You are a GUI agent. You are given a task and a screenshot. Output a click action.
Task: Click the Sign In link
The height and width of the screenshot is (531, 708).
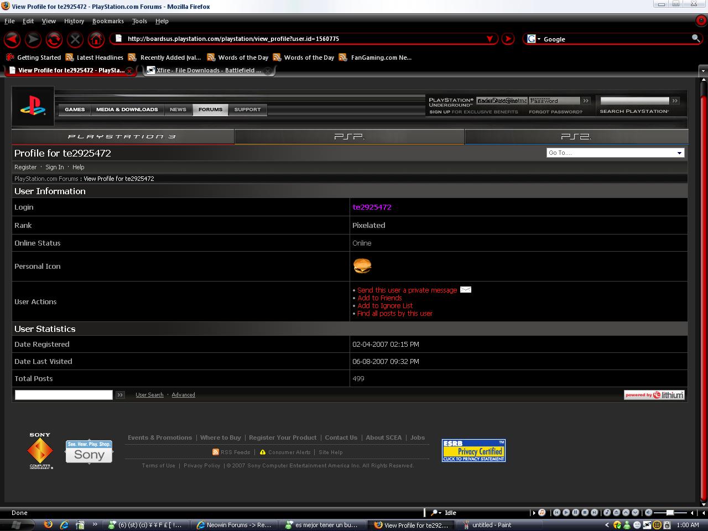[x=55, y=167]
